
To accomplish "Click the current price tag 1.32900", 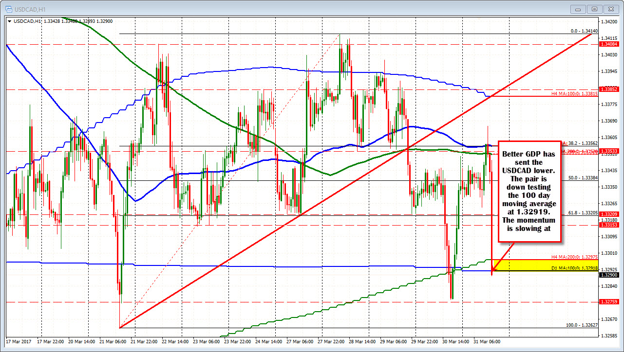I will [x=609, y=275].
